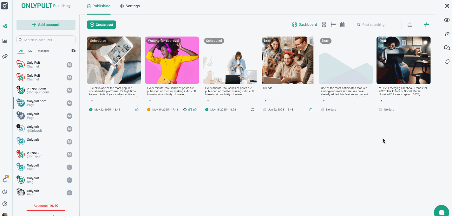The width and height of the screenshot is (452, 216).
Task: Switch to list view icon
Action: tap(333, 25)
